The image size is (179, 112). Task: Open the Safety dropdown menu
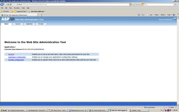(x=163, y=15)
